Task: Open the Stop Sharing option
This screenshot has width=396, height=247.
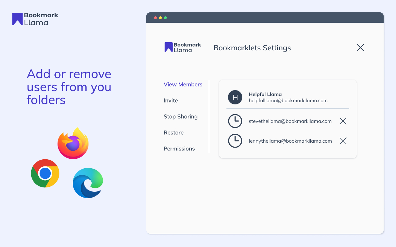Action: coord(181,116)
